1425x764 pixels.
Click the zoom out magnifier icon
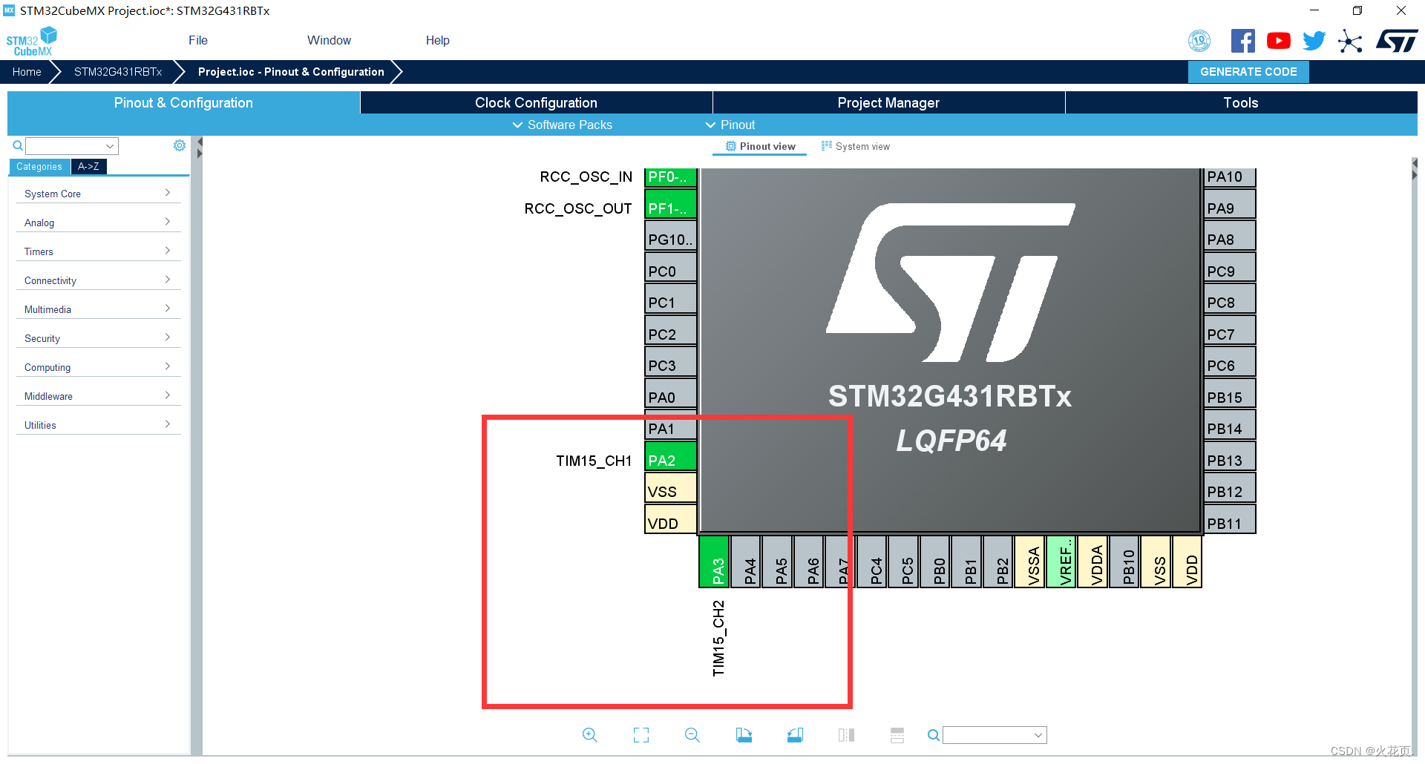click(692, 735)
